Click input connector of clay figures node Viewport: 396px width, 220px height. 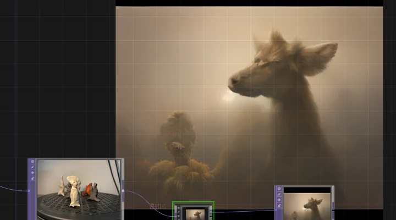click(29, 191)
